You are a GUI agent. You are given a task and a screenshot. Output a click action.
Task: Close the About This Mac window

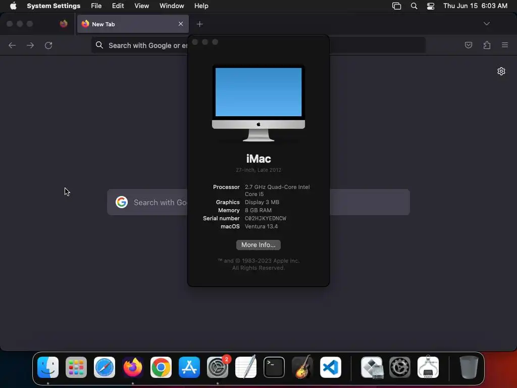click(195, 42)
